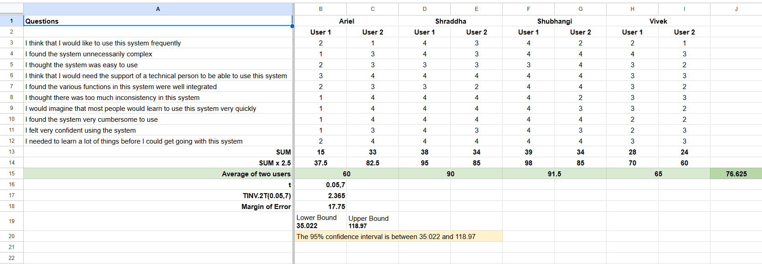
Task: Click the Vivek header cell
Action: [x=658, y=21]
